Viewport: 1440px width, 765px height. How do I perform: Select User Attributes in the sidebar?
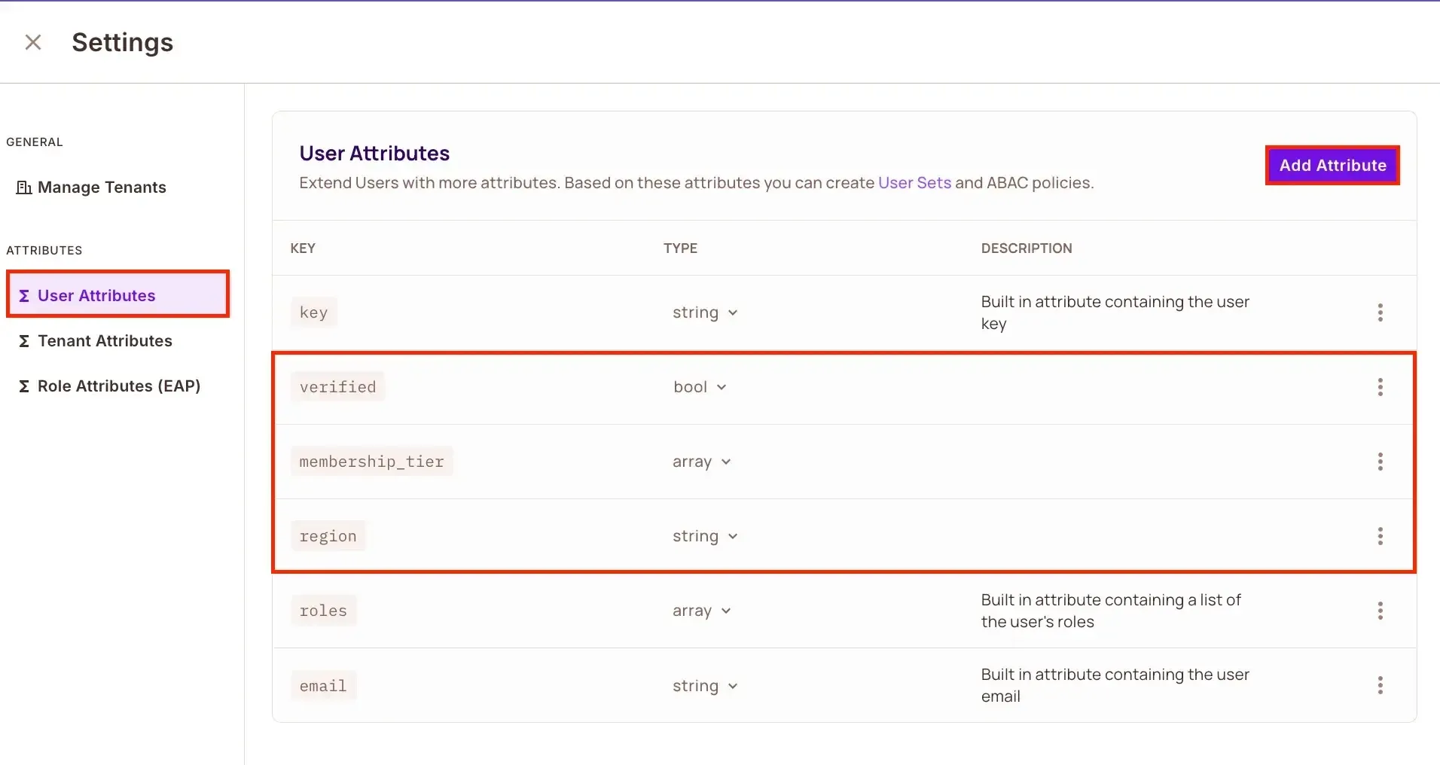click(x=96, y=295)
